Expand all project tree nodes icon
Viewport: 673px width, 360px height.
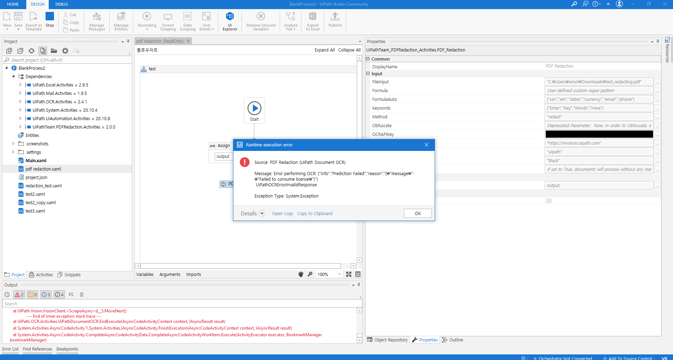pyautogui.click(x=9, y=51)
